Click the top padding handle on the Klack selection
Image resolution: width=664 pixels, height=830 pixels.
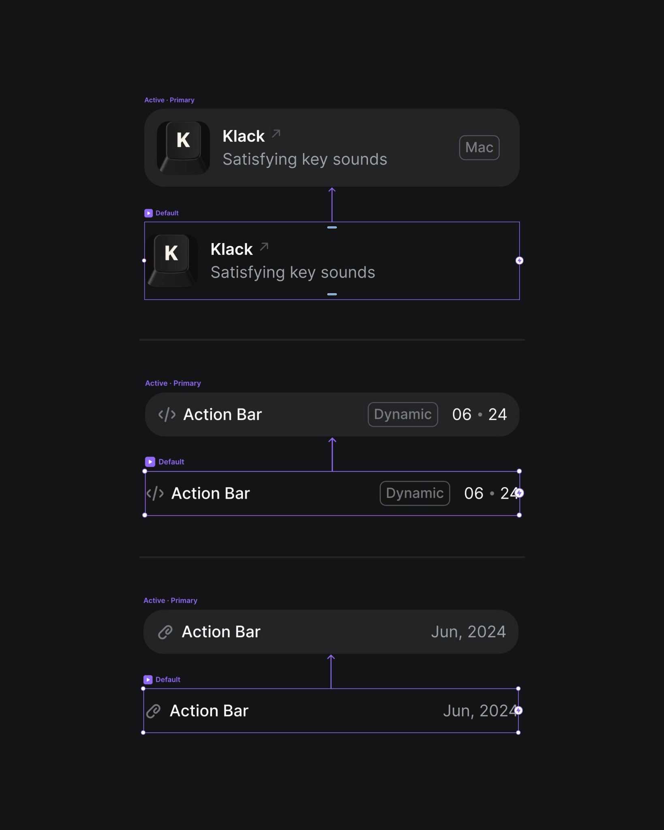(x=332, y=227)
